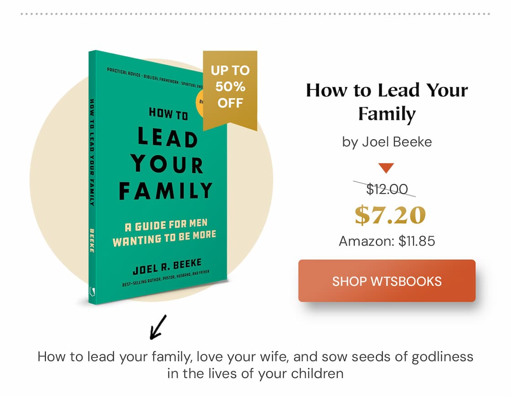Screen dimensions: 511x397
Task: Click 'A Guide for Men Wanting to Be More' subtitle
Action: click(x=164, y=233)
